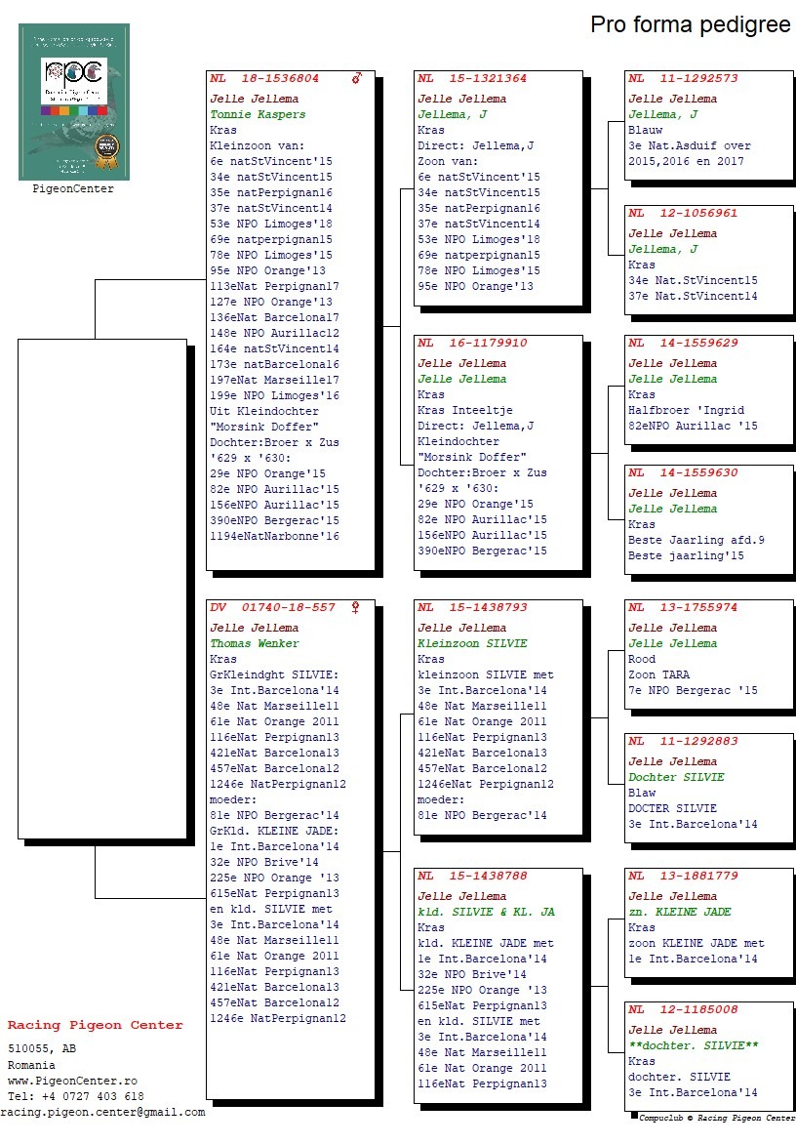
Task: Click 'Rood' colour in 13-1755974 box
Action: point(642,660)
